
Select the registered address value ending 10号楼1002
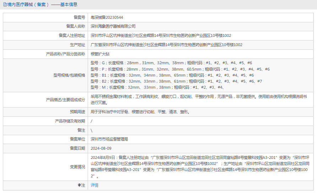(x=161, y=35)
